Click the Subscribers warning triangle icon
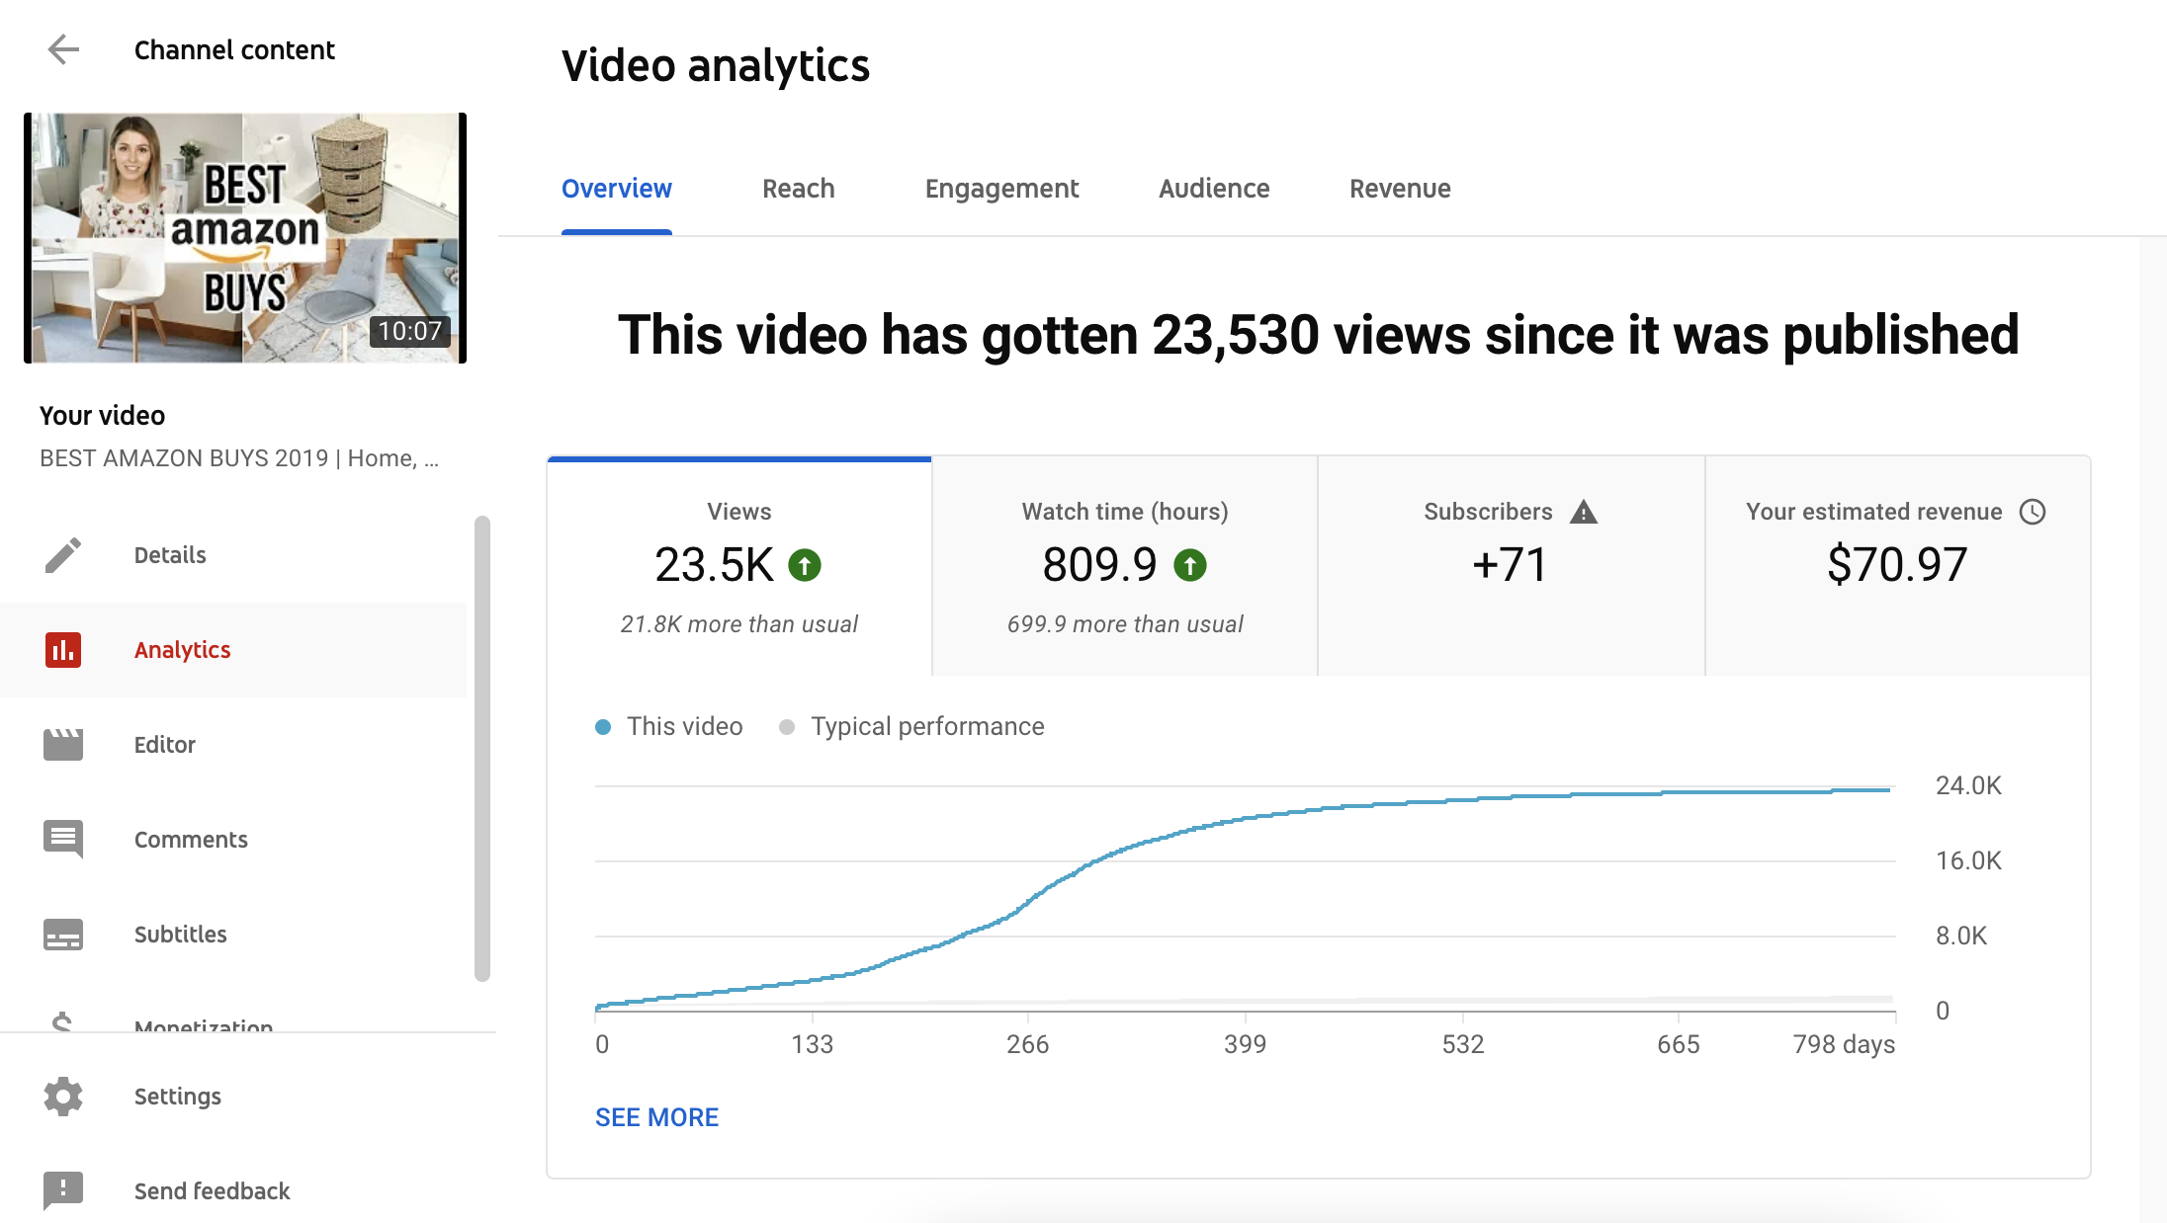The width and height of the screenshot is (2167, 1223). pyautogui.click(x=1584, y=512)
